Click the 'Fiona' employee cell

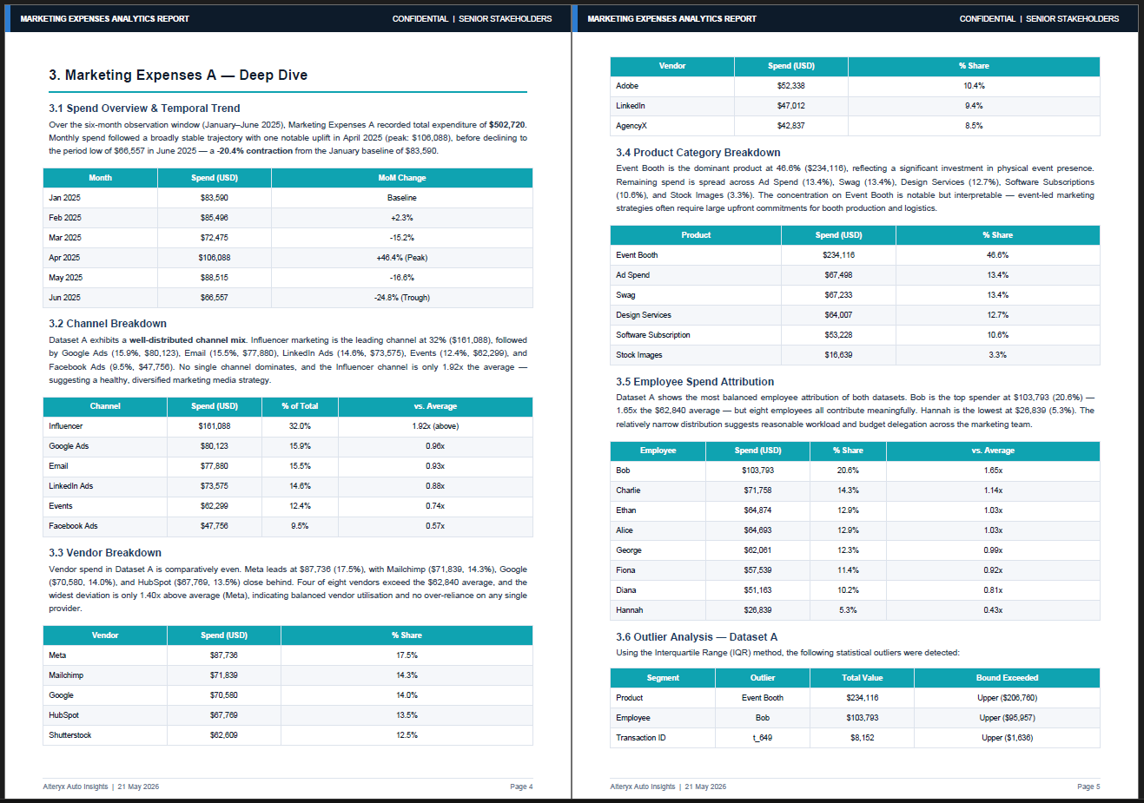click(x=658, y=570)
